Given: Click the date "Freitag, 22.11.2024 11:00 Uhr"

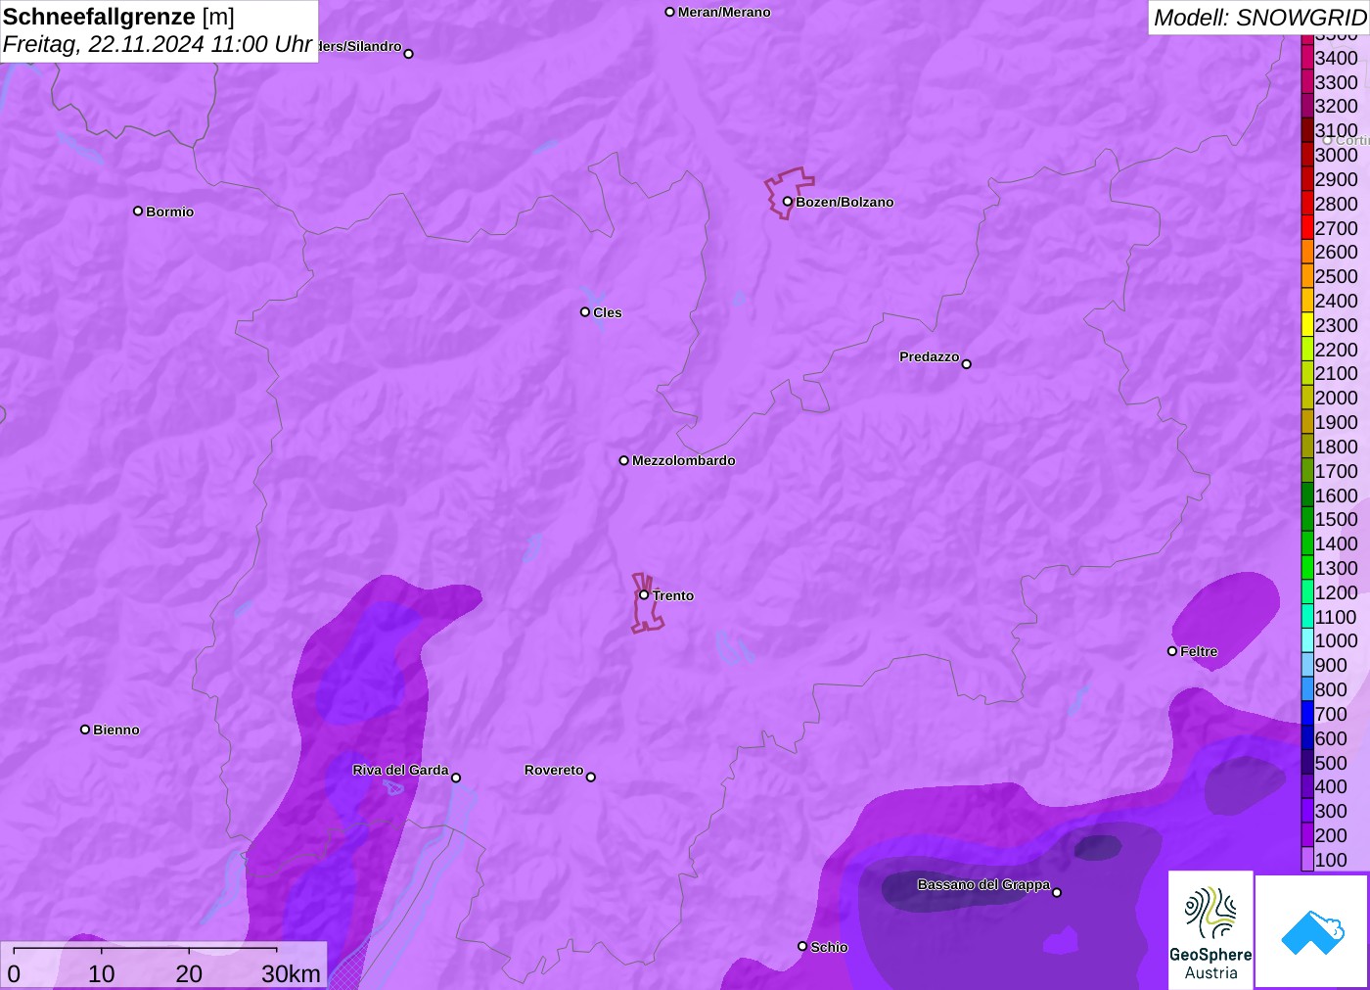Looking at the screenshot, I should tap(158, 44).
